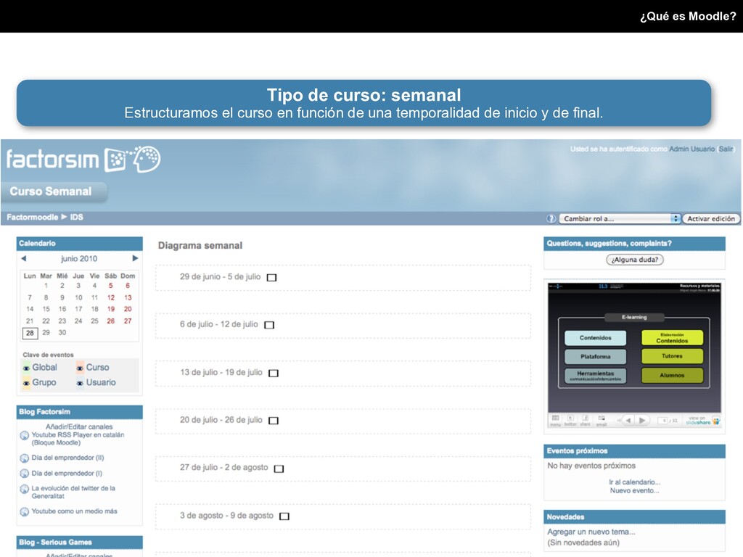This screenshot has height=557, width=743.
Task: Click Nuevo evento... link
Action: (634, 491)
